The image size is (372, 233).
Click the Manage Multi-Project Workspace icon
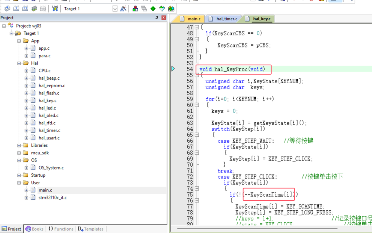(x=144, y=9)
